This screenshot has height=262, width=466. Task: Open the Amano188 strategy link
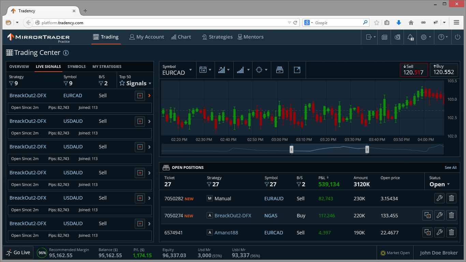click(x=226, y=233)
